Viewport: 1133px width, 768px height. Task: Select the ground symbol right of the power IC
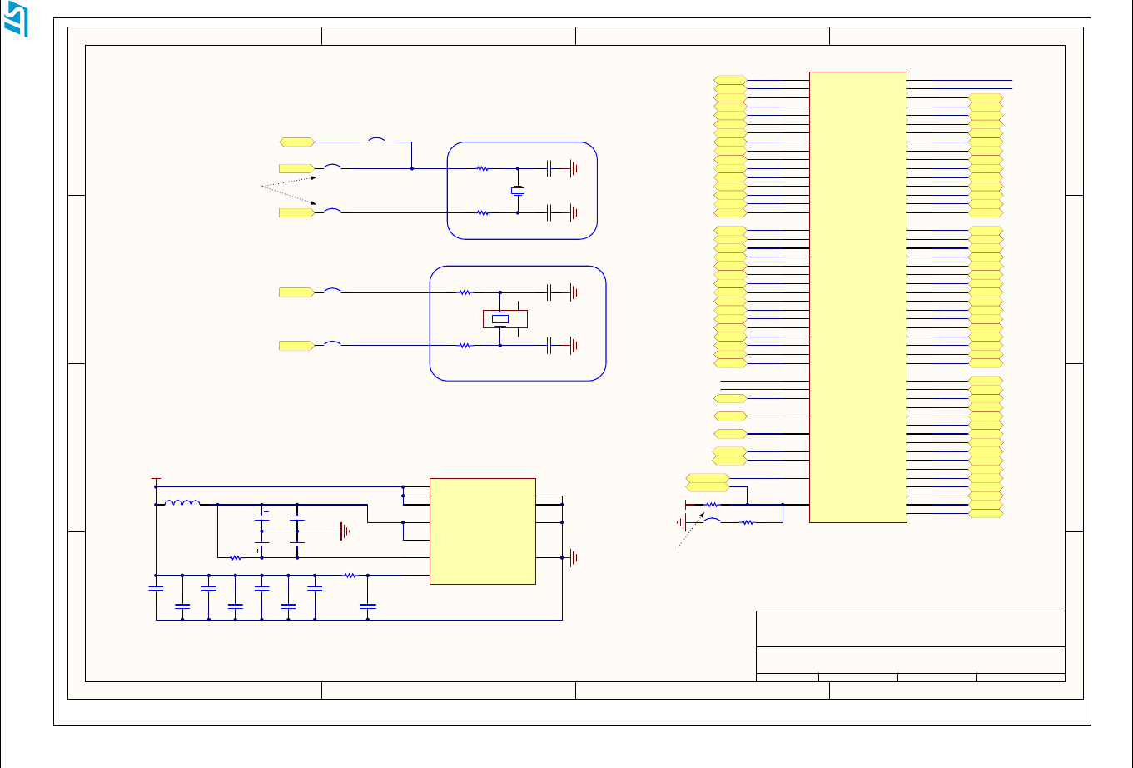(x=573, y=557)
